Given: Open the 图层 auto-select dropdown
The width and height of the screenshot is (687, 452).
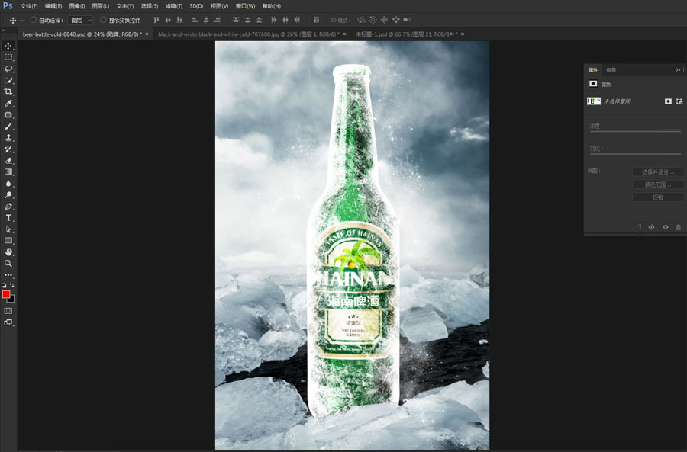Looking at the screenshot, I should tap(80, 20).
